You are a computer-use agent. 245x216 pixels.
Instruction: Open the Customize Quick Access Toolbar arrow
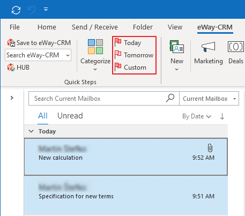click(46, 9)
